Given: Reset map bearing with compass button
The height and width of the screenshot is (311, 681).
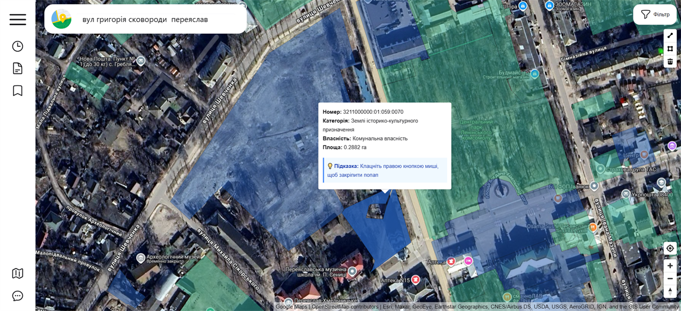Looking at the screenshot, I should click(x=670, y=291).
